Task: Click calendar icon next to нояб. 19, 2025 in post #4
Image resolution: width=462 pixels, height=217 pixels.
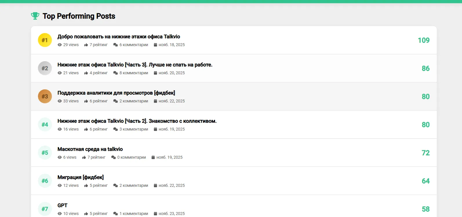Action: [155, 129]
